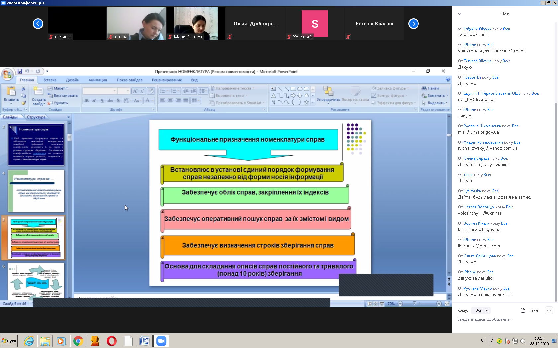This screenshot has height=348, width=558.
Task: Toggle align text right
Action: pos(178,100)
